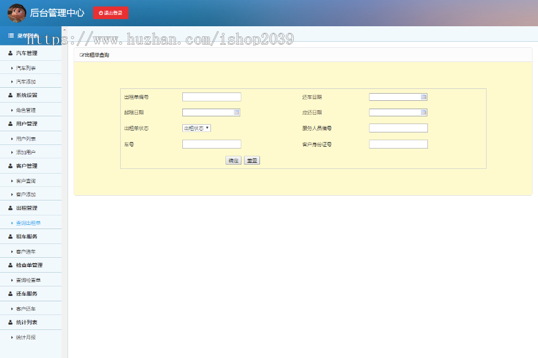538x358 pixels.
Task: Click the user icon beside 还车服务
Action: click(x=10, y=294)
